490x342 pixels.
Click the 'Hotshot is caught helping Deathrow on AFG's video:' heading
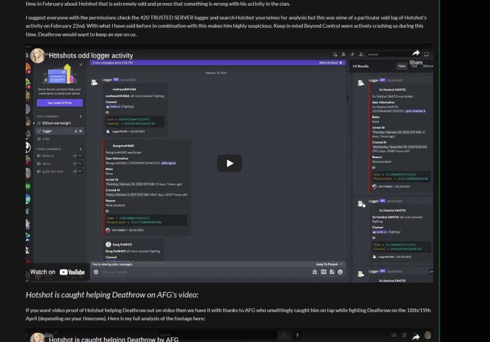pos(112,295)
